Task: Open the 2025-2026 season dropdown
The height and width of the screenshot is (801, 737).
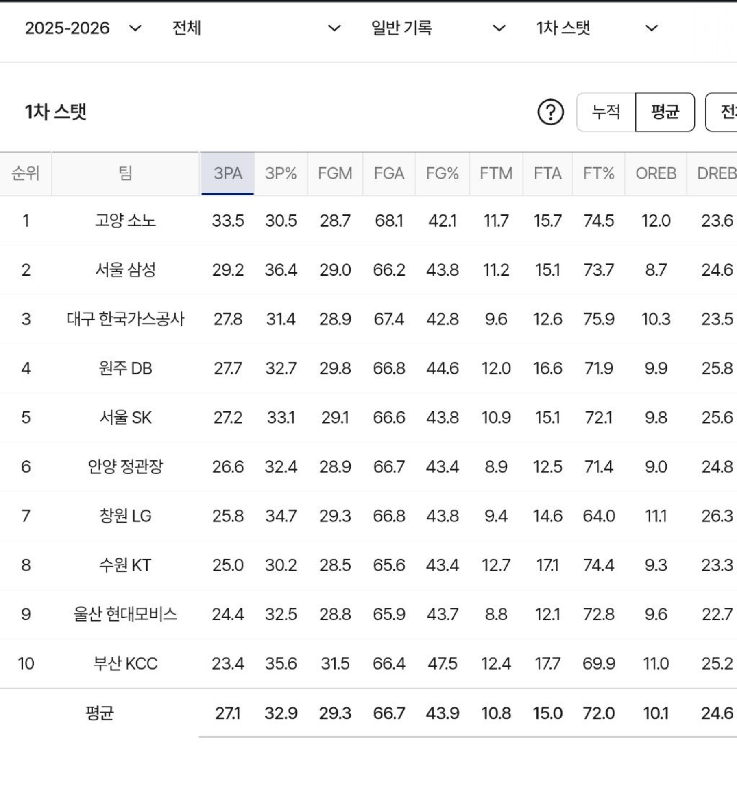Action: [83, 28]
